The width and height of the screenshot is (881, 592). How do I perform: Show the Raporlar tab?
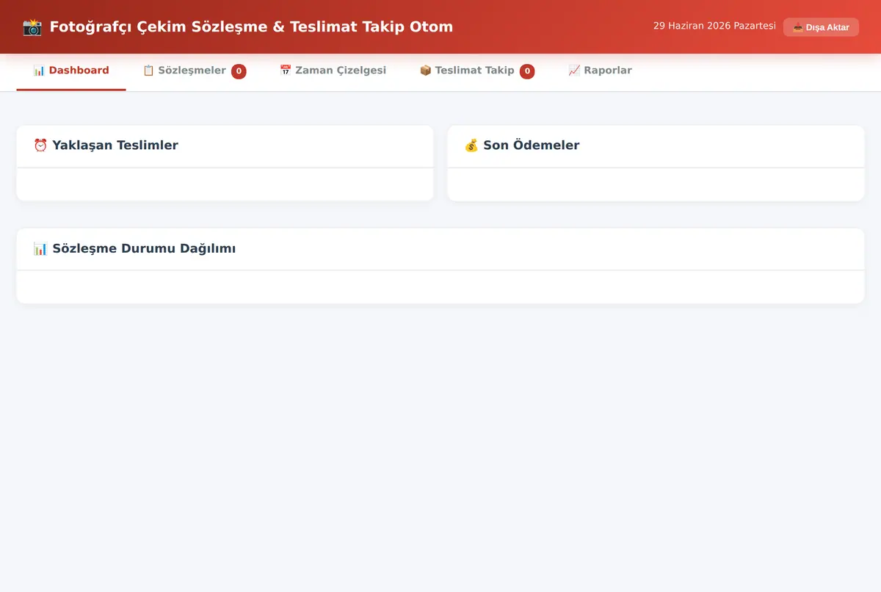[600, 71]
